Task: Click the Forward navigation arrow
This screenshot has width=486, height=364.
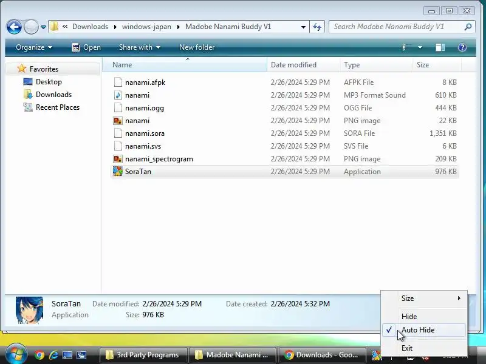Action: coord(31,27)
